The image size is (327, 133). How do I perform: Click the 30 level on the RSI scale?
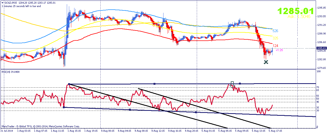(x=318, y=110)
